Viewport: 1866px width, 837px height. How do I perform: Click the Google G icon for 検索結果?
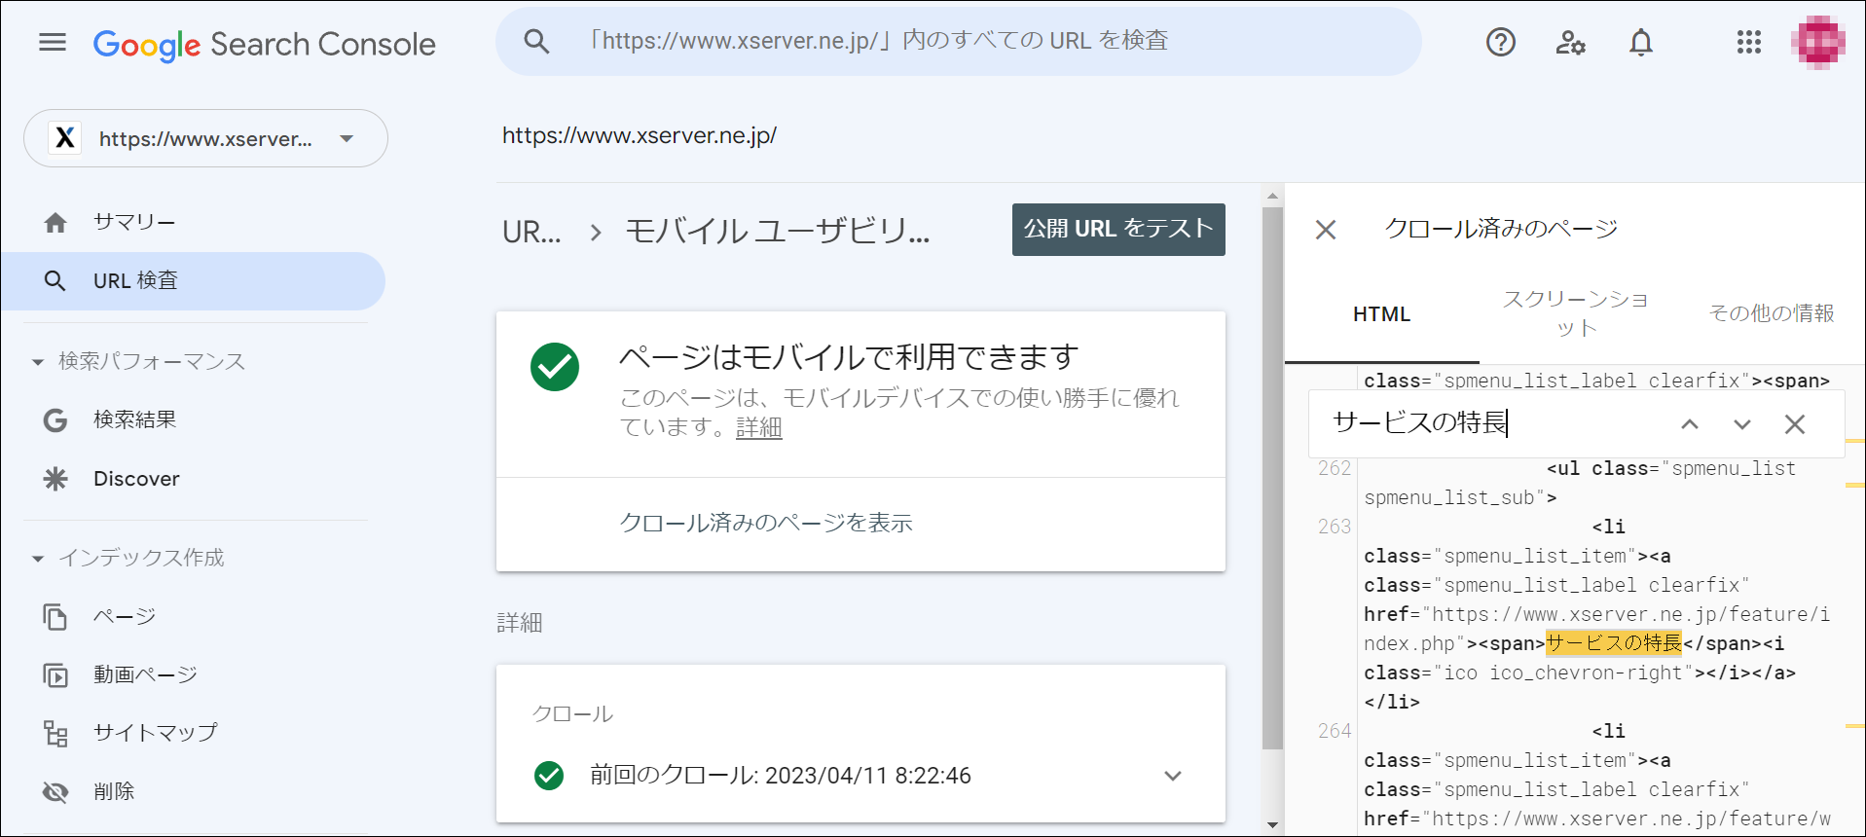pos(55,420)
